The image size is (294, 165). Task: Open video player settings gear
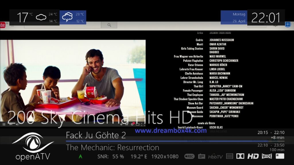point(132,124)
